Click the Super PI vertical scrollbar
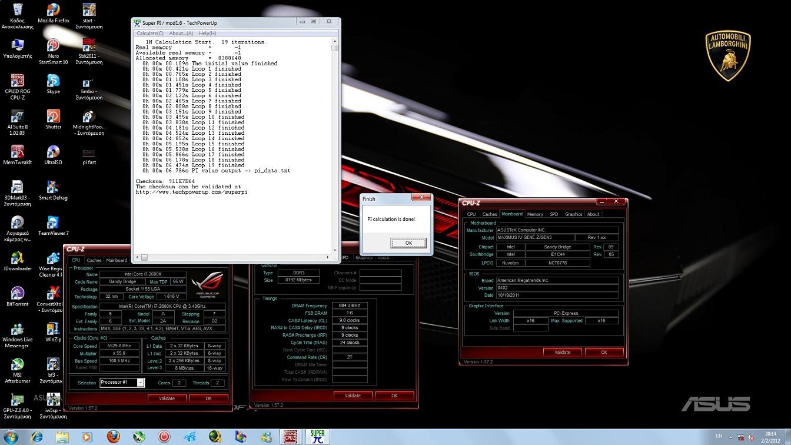 pyautogui.click(x=335, y=147)
